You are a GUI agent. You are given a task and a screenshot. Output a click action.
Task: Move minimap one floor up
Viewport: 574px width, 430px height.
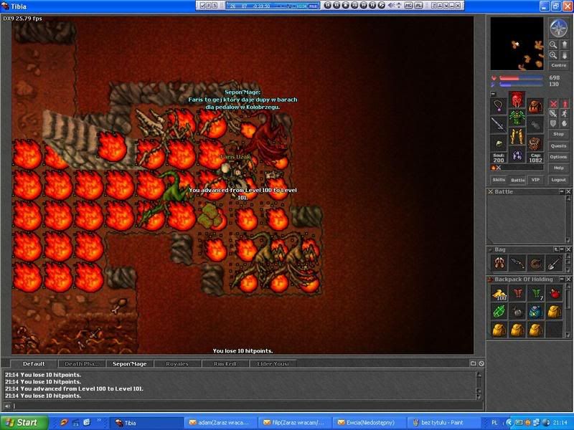tap(564, 44)
